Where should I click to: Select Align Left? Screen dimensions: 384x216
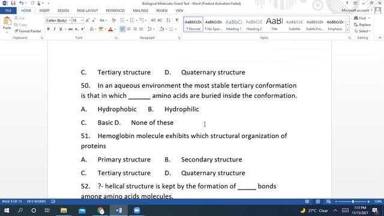(122, 29)
